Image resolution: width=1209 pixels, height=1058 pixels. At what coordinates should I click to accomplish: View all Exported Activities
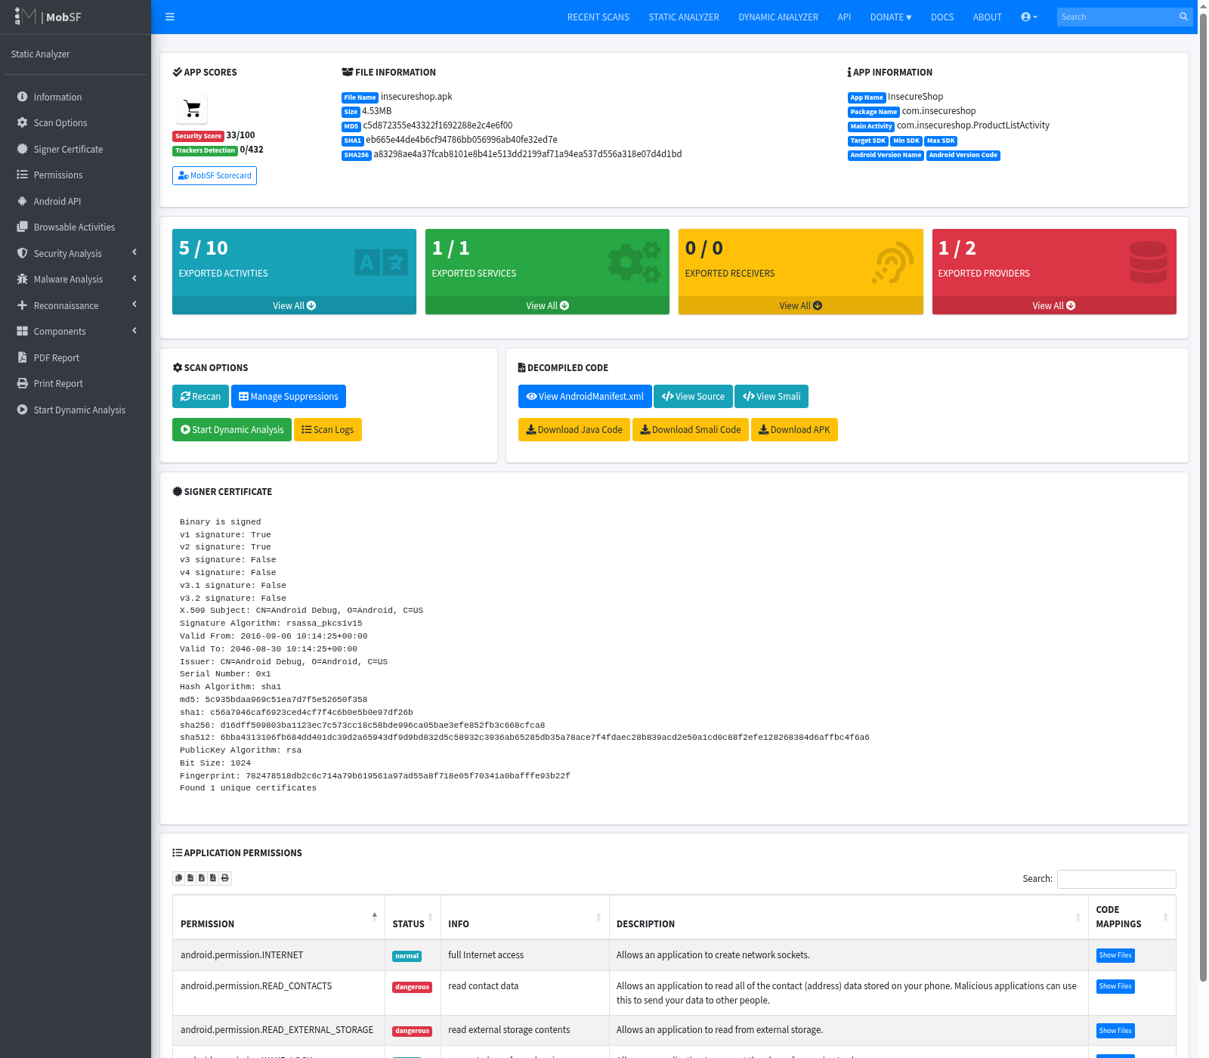pos(294,305)
